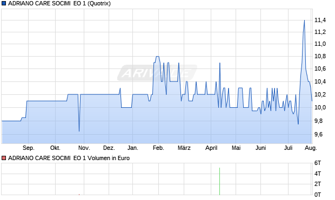Click the 'Dez.' month label
This screenshot has width=335, height=200.
(x=109, y=148)
